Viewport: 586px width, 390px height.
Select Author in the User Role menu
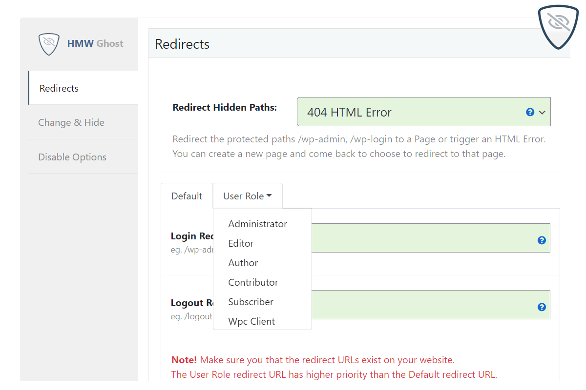click(x=243, y=263)
